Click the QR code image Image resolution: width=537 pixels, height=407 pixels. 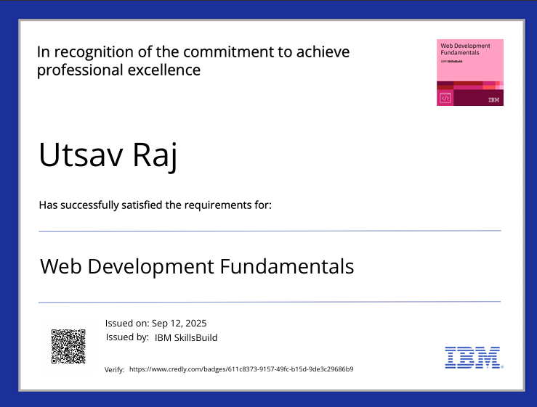[x=68, y=346]
